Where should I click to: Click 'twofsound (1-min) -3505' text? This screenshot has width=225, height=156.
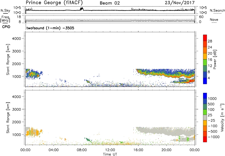[50, 28]
